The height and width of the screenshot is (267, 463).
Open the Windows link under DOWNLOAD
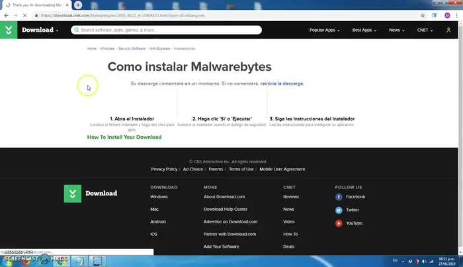(159, 197)
